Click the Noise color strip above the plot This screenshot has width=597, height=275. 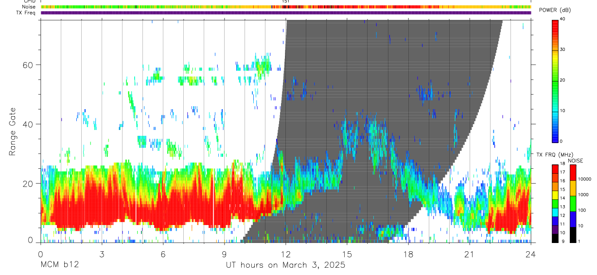click(286, 7)
